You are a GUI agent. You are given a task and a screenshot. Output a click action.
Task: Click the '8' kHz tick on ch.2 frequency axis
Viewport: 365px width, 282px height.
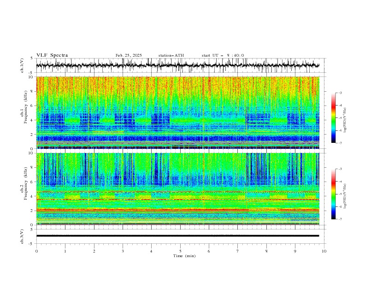[32, 168]
